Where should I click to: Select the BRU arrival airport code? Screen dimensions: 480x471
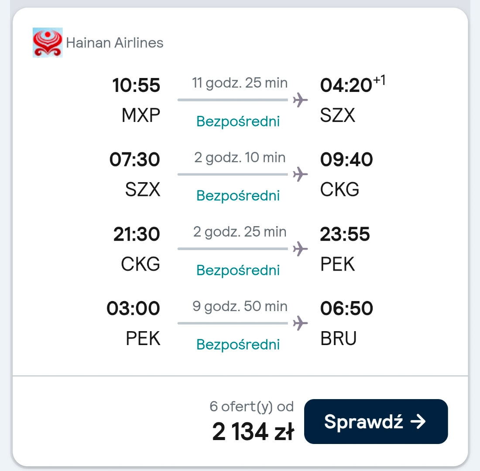[x=339, y=339]
